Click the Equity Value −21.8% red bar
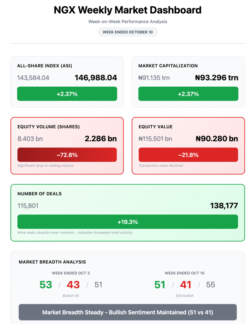Screen dimensions: 252x324 [x=188, y=155]
